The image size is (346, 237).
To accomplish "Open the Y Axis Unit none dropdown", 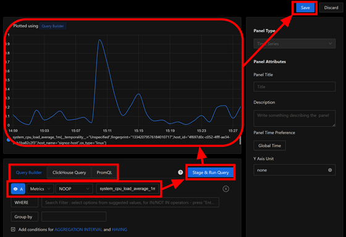I will (294, 170).
